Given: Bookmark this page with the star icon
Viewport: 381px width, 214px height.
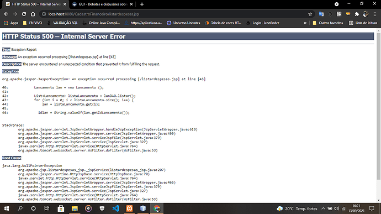Looking at the screenshot, I should click(x=310, y=14).
